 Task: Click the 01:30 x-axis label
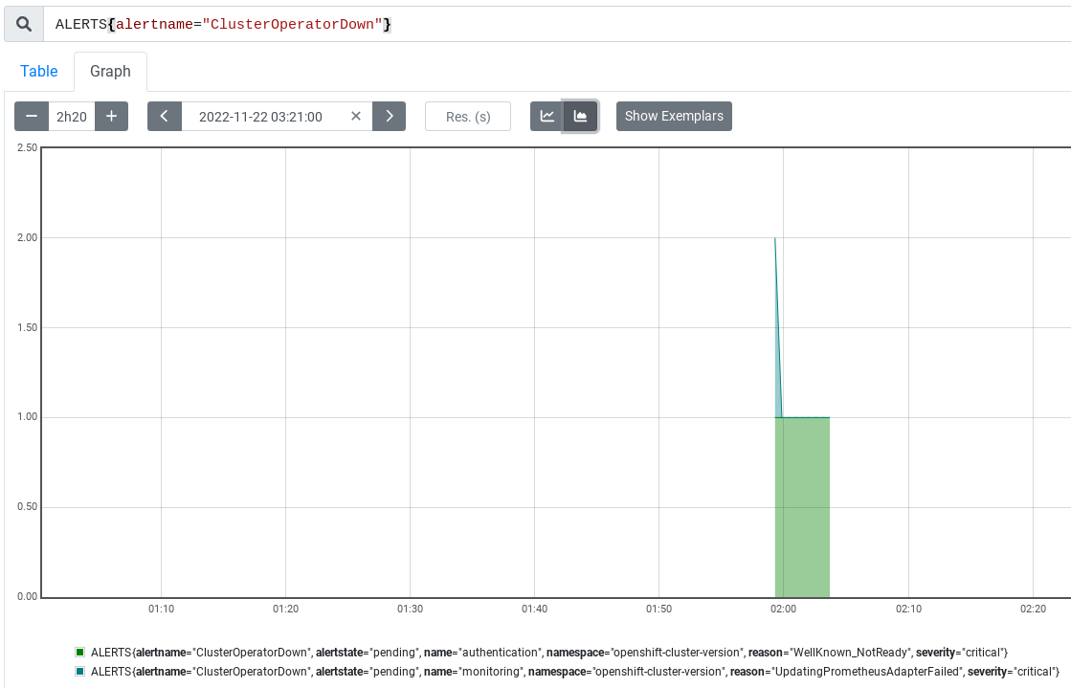(410, 609)
